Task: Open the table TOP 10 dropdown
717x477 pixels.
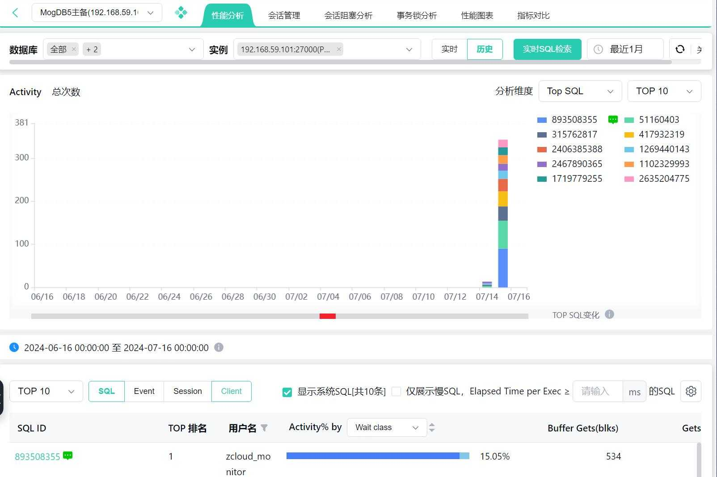Action: (46, 391)
